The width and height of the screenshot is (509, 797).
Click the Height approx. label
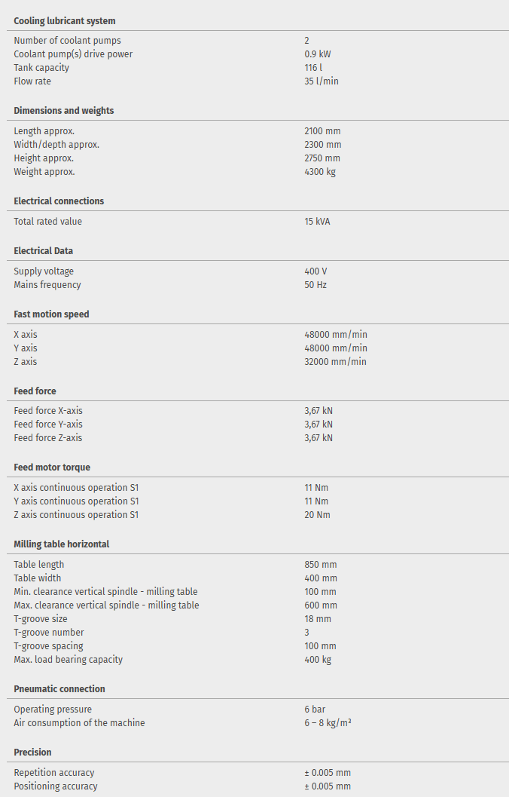[44, 158]
